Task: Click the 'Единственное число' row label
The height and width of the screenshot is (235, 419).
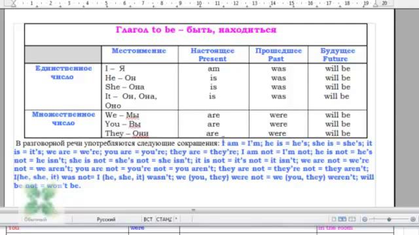Action: coord(64,72)
